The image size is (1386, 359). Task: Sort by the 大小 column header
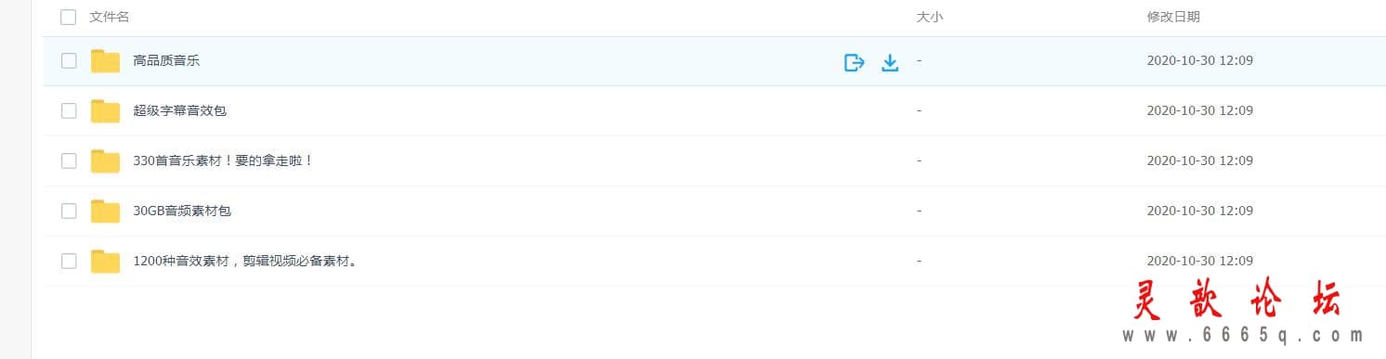pyautogui.click(x=929, y=17)
